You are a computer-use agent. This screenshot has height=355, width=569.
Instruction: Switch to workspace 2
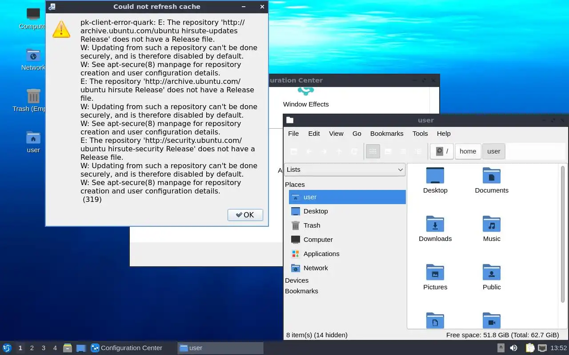coord(32,348)
